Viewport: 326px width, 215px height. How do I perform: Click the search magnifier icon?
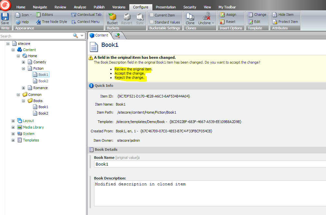click(75, 36)
